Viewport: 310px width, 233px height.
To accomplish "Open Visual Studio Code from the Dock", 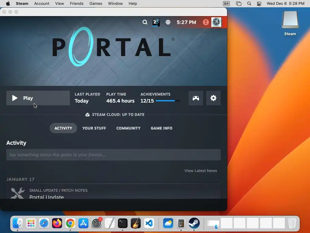I will 149,223.
